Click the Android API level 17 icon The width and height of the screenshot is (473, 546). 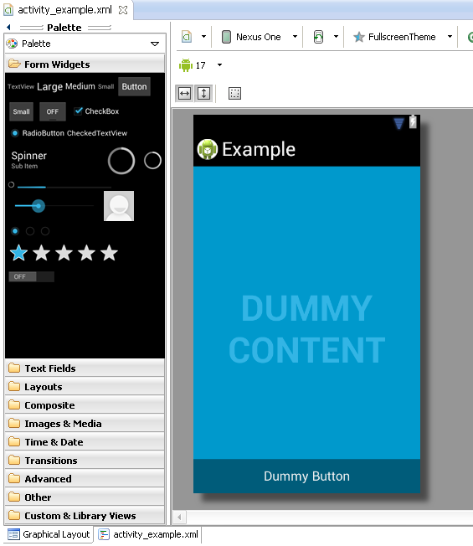[186, 65]
